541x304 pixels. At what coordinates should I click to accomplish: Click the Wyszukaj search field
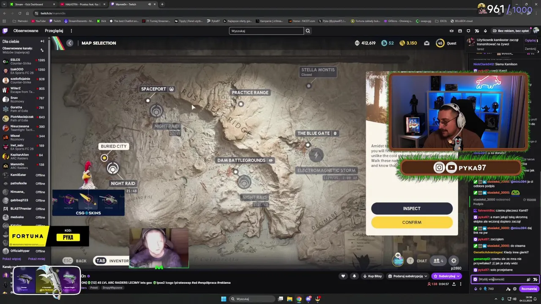click(x=266, y=31)
